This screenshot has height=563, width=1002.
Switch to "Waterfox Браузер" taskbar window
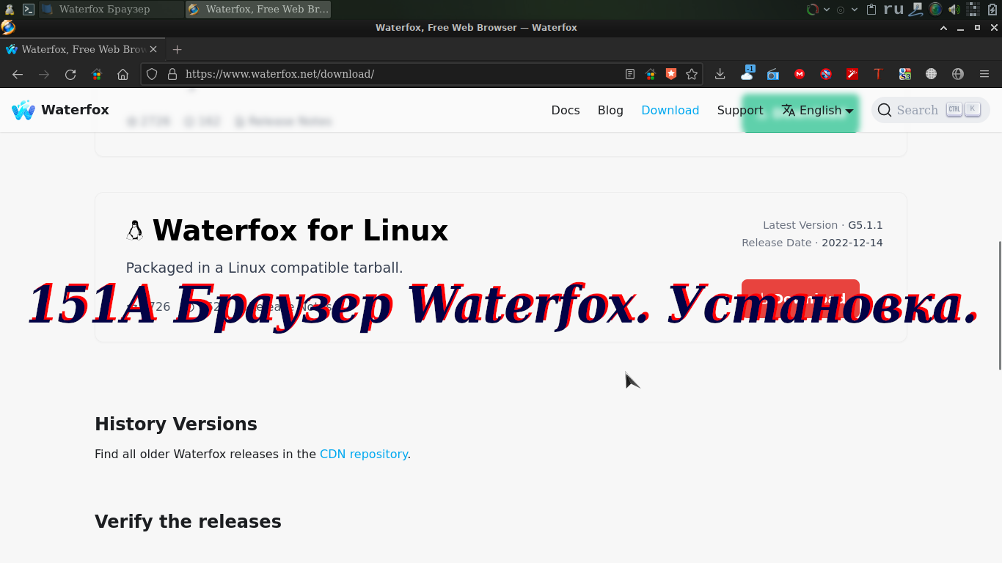[x=111, y=10]
